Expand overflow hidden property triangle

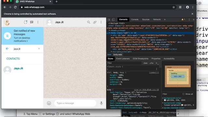[120, 80]
